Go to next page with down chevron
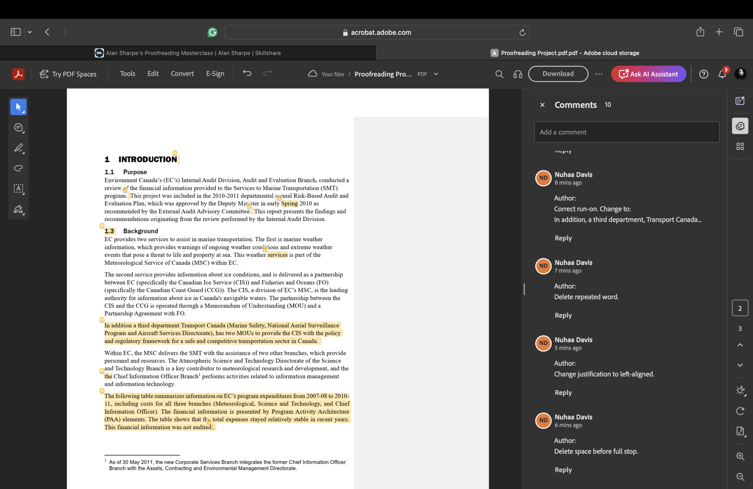Viewport: 753px width, 489px height. (740, 365)
